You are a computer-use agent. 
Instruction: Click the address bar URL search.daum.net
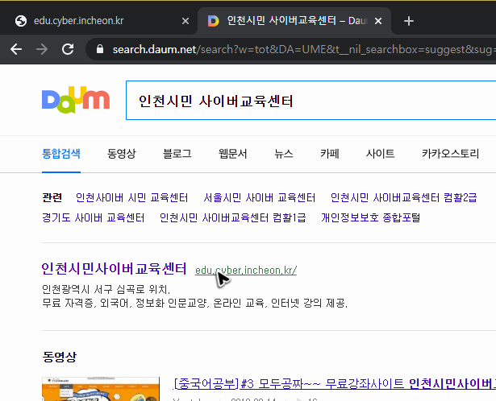point(154,50)
